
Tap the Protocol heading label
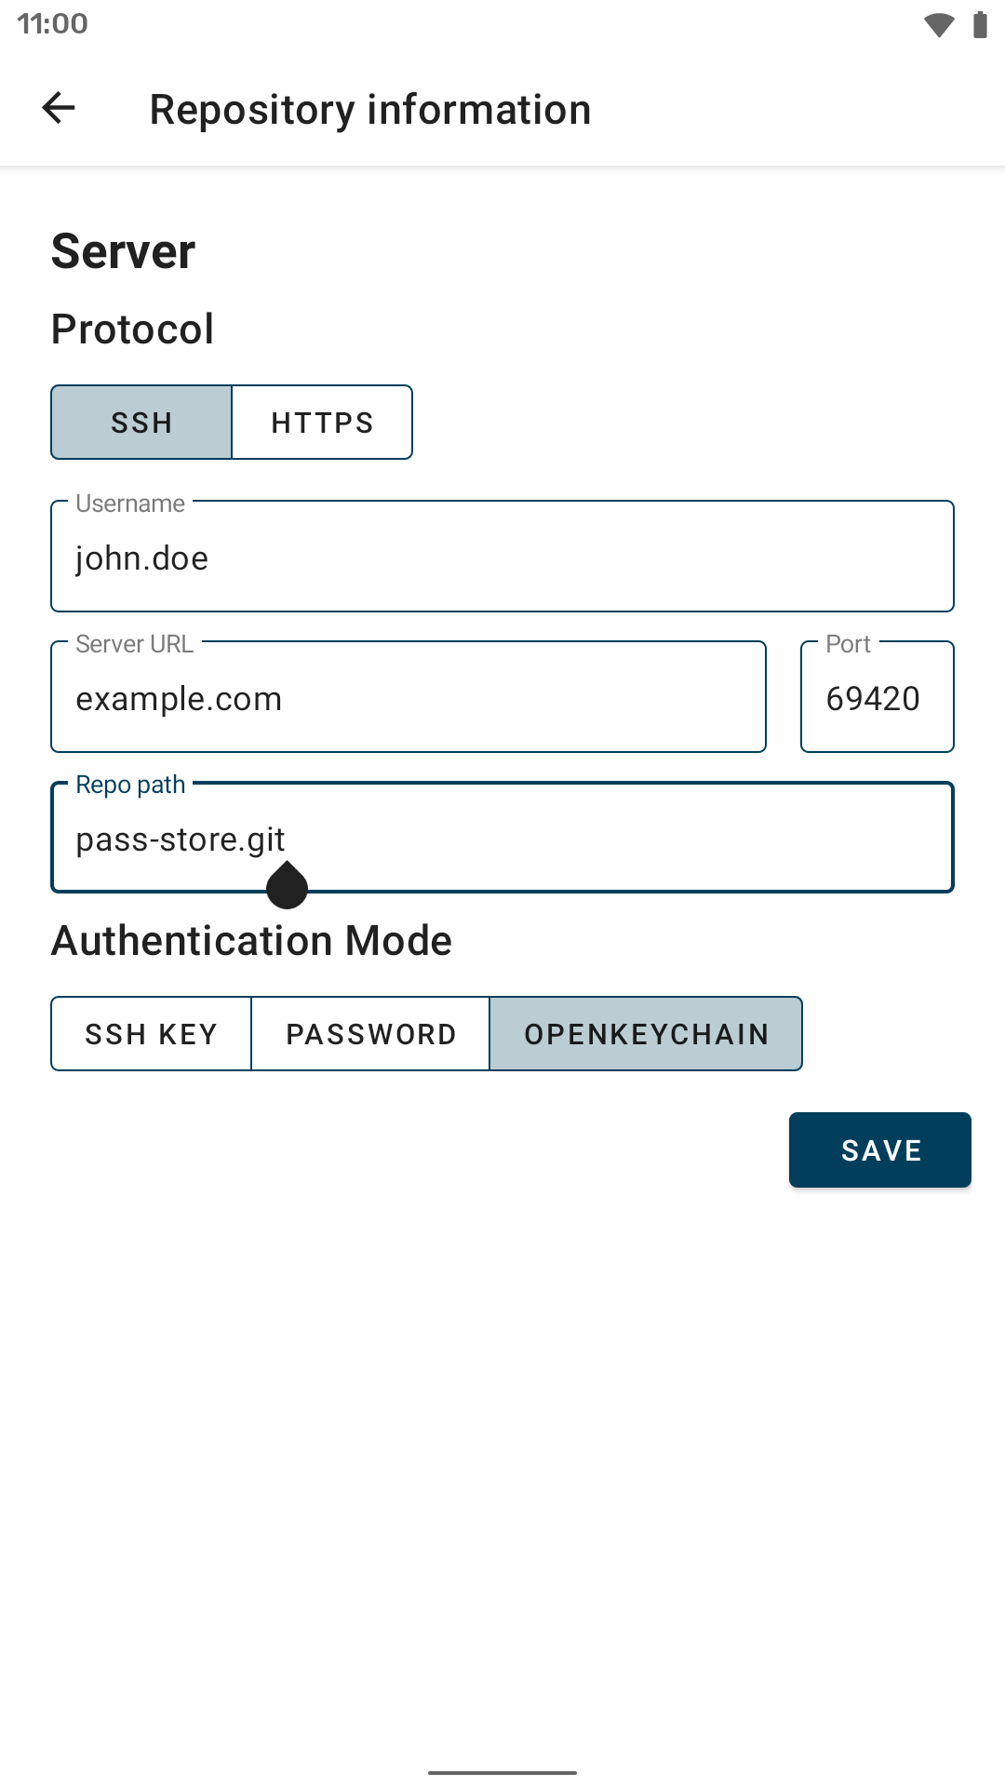[x=133, y=329]
